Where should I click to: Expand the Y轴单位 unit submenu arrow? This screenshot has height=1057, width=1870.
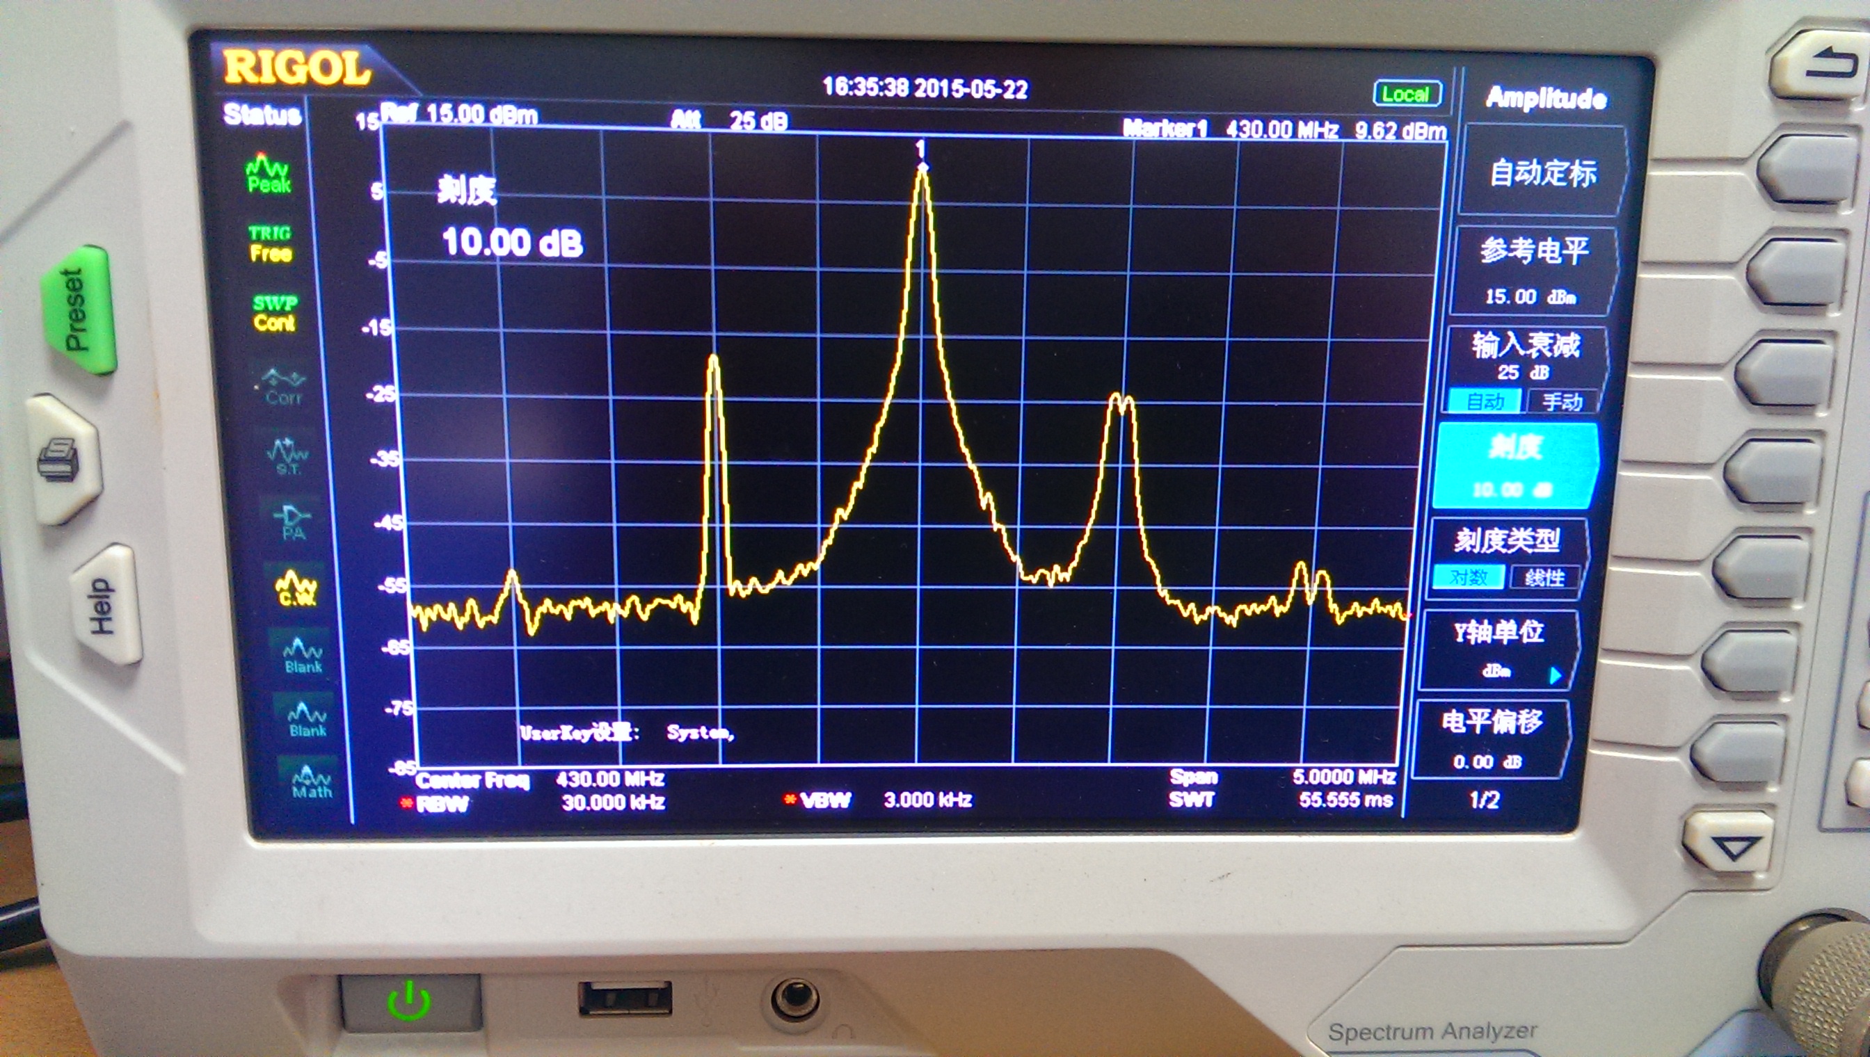click(x=1554, y=676)
